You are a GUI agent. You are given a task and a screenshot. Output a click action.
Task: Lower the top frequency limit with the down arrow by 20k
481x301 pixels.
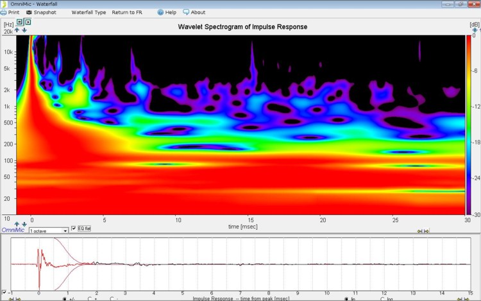click(24, 30)
